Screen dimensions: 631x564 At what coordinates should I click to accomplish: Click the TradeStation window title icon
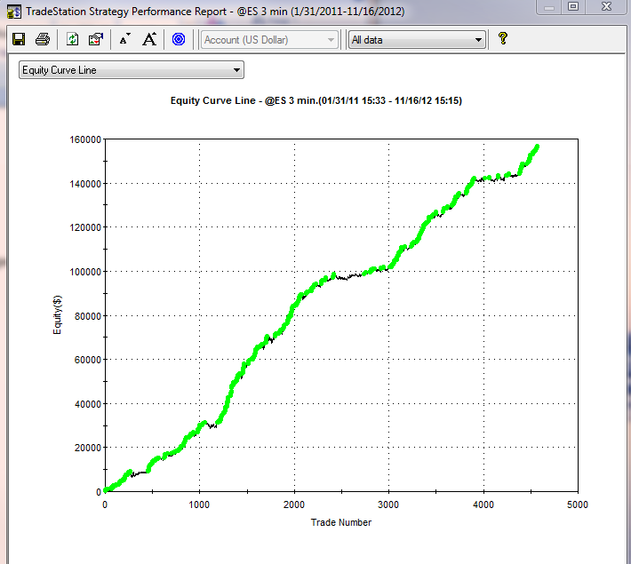point(13,11)
